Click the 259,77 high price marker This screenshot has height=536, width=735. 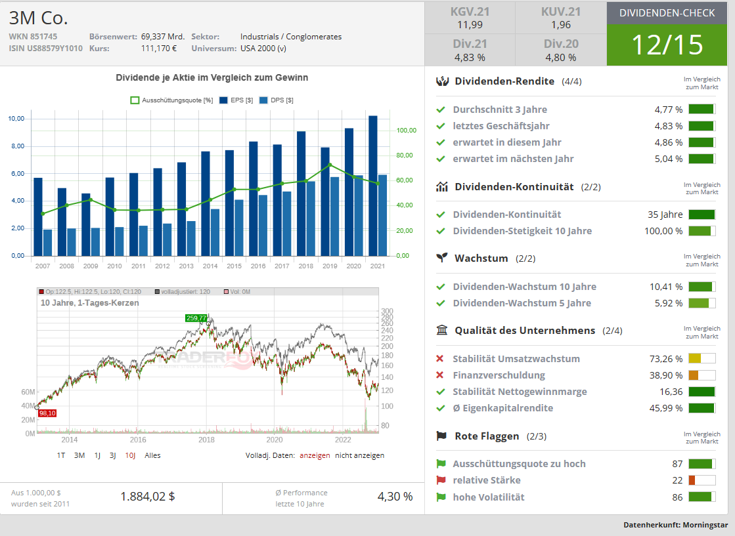(x=196, y=318)
